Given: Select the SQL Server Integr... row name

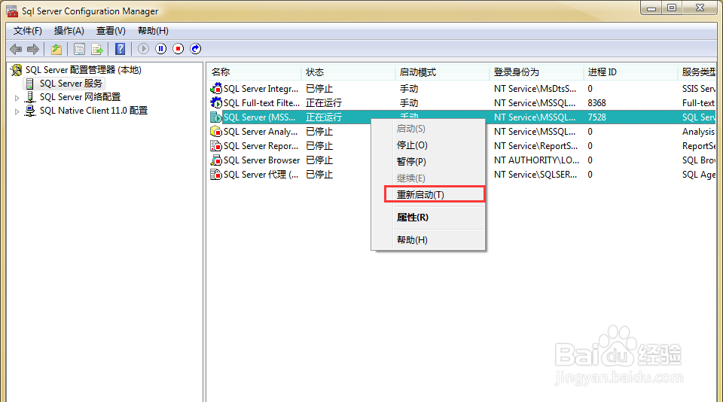Looking at the screenshot, I should [x=261, y=89].
